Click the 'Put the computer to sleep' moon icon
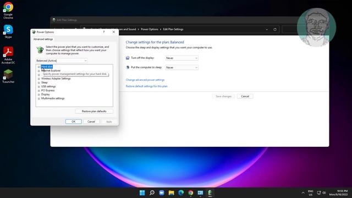This screenshot has width=352, height=198. click(x=128, y=67)
